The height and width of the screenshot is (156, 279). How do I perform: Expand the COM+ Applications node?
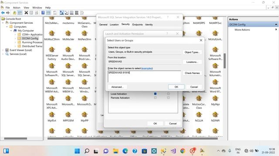click(15, 35)
